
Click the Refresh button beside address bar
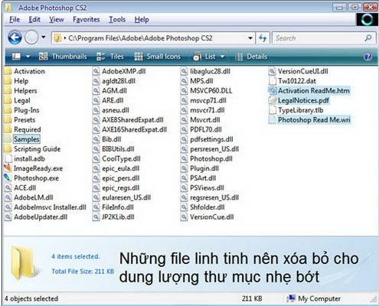tap(263, 38)
